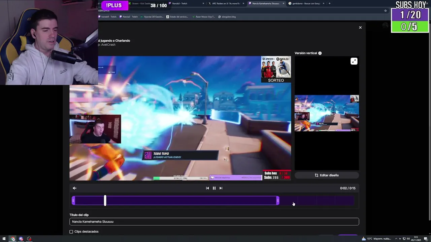The height and width of the screenshot is (242, 431).
Task: Mute the clip preview audio
Action: [x=75, y=188]
